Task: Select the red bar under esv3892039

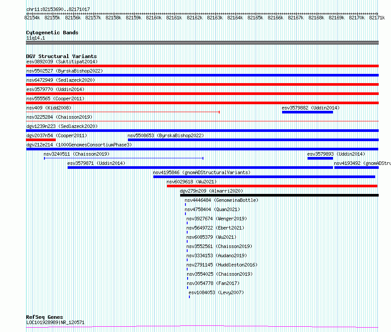Action: click(202, 66)
